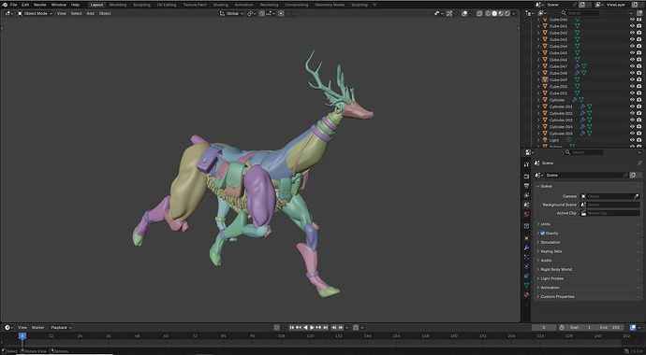Click the pin icon beside Scene header

pyautogui.click(x=639, y=163)
